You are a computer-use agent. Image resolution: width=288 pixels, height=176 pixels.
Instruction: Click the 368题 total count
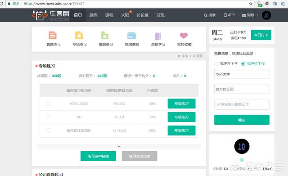click(57, 76)
